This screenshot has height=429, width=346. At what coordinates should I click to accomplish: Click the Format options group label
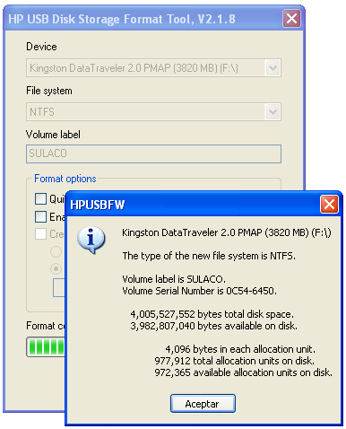click(x=65, y=179)
